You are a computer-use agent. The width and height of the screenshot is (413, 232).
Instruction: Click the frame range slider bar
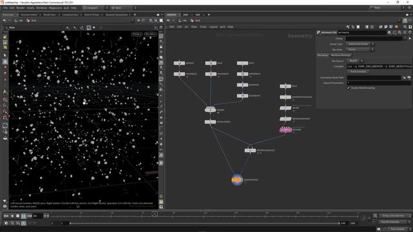click(205, 224)
